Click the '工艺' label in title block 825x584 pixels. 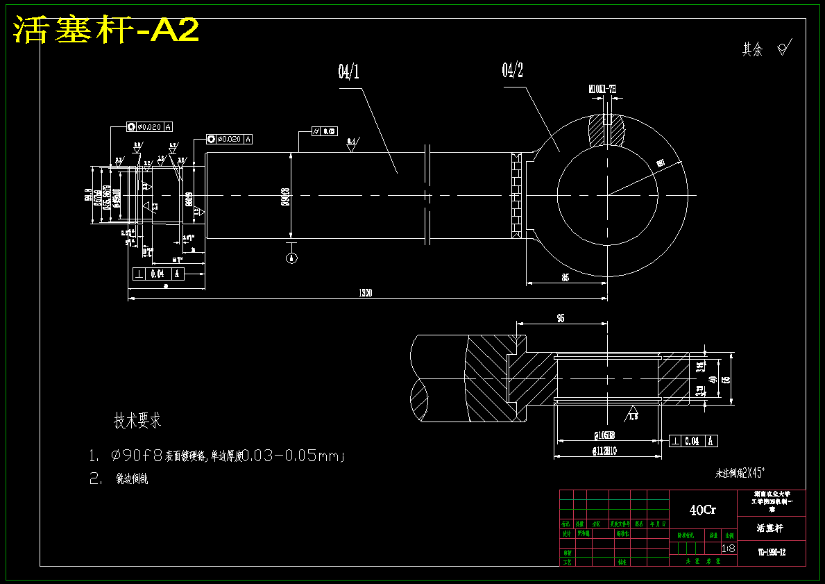tap(567, 562)
